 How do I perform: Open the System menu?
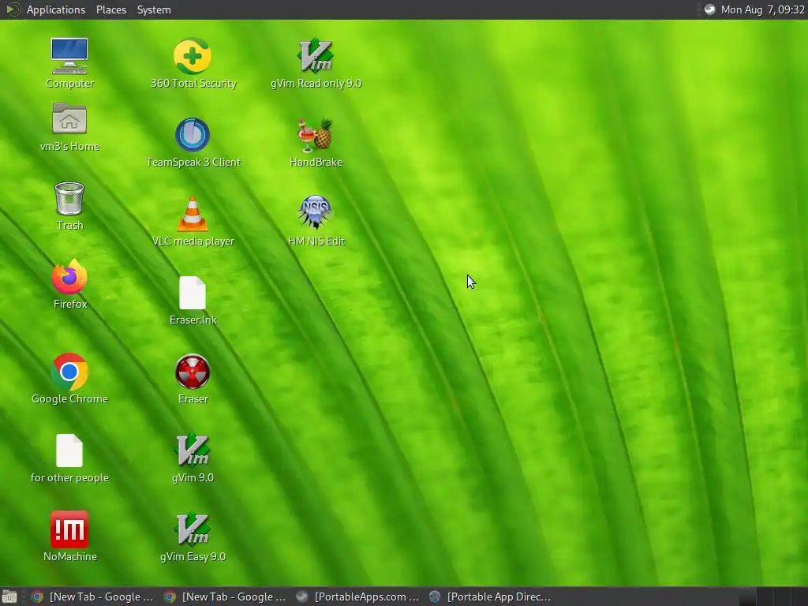coord(154,9)
